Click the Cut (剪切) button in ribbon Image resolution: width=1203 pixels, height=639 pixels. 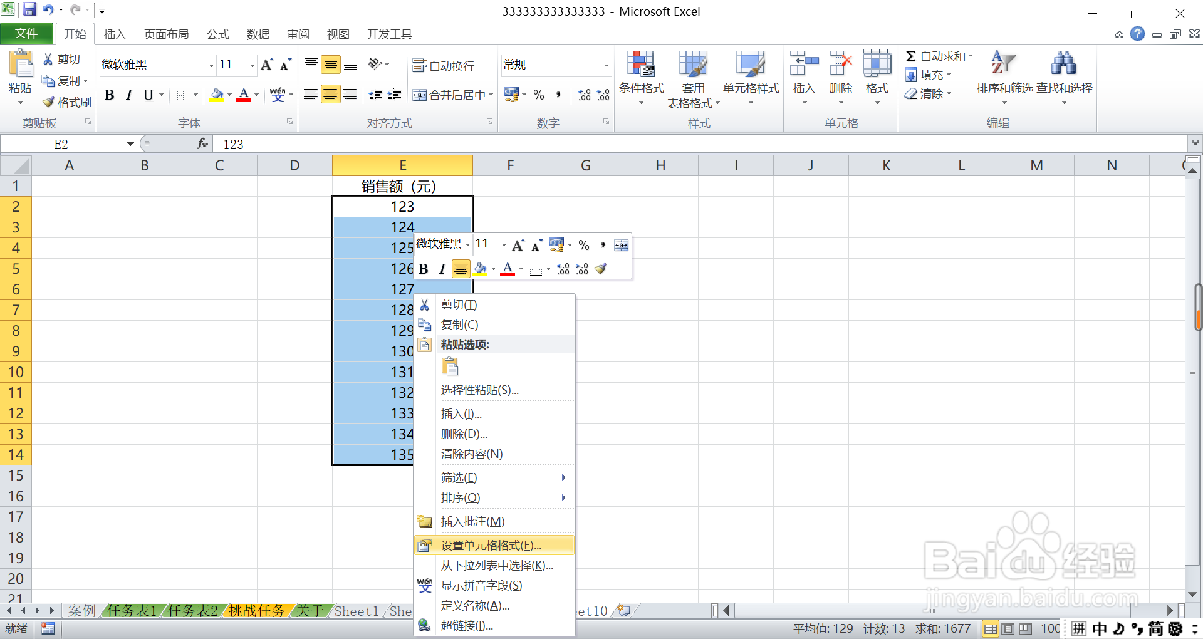tap(61, 60)
